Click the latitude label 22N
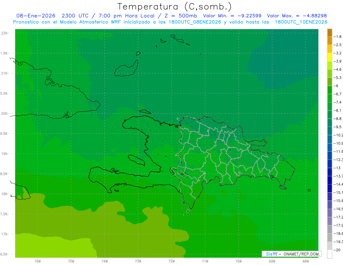Image resolution: width=343 pixels, height=265 pixels. [x=5, y=33]
